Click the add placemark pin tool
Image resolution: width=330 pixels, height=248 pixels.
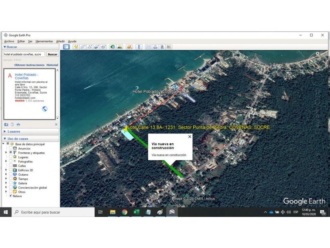coord(76,47)
